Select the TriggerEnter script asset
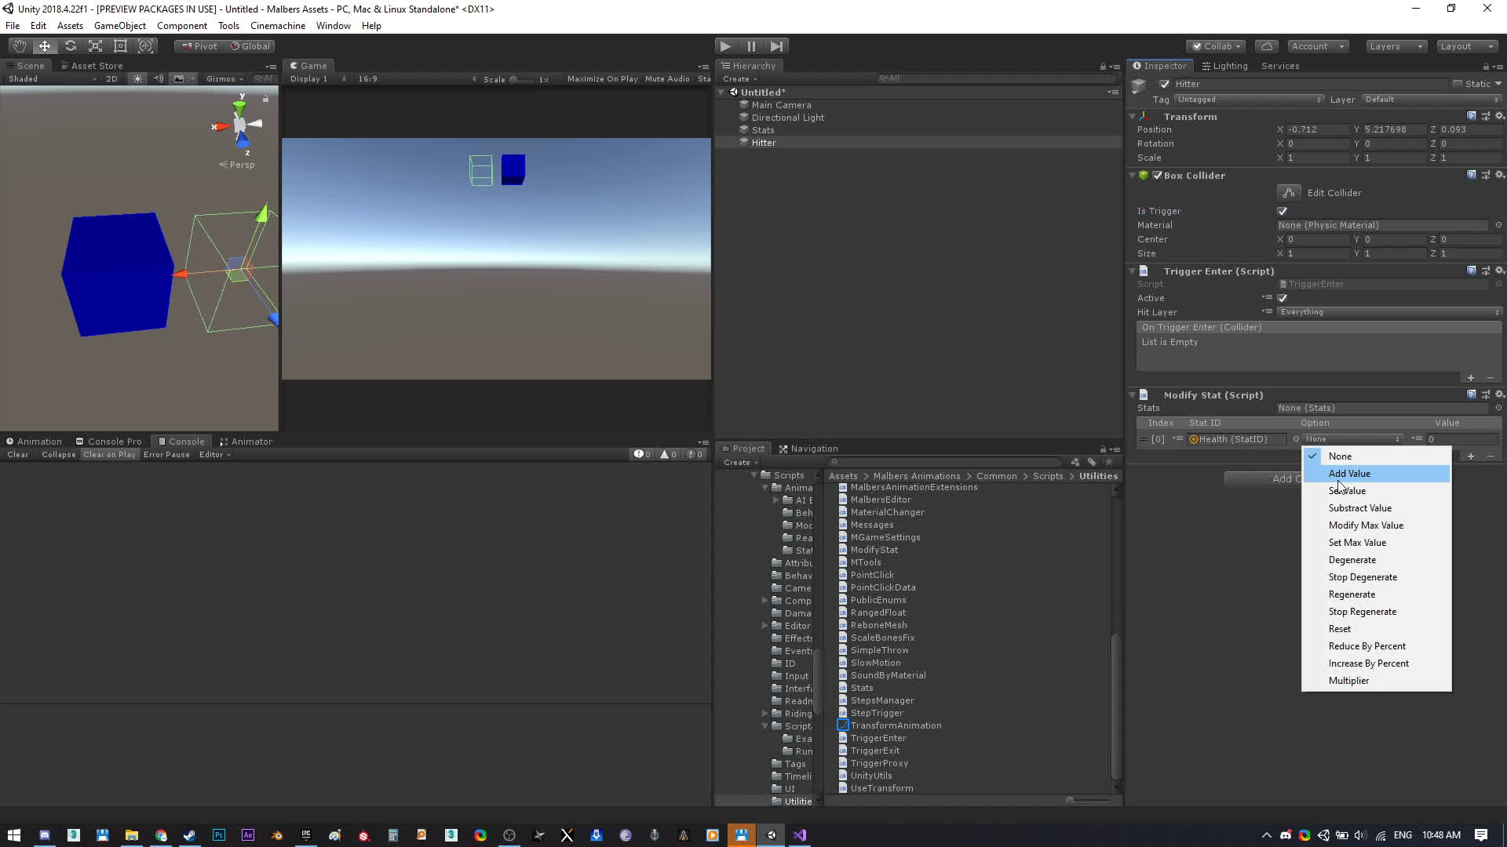Screen dimensions: 1507x847 tap(878, 738)
